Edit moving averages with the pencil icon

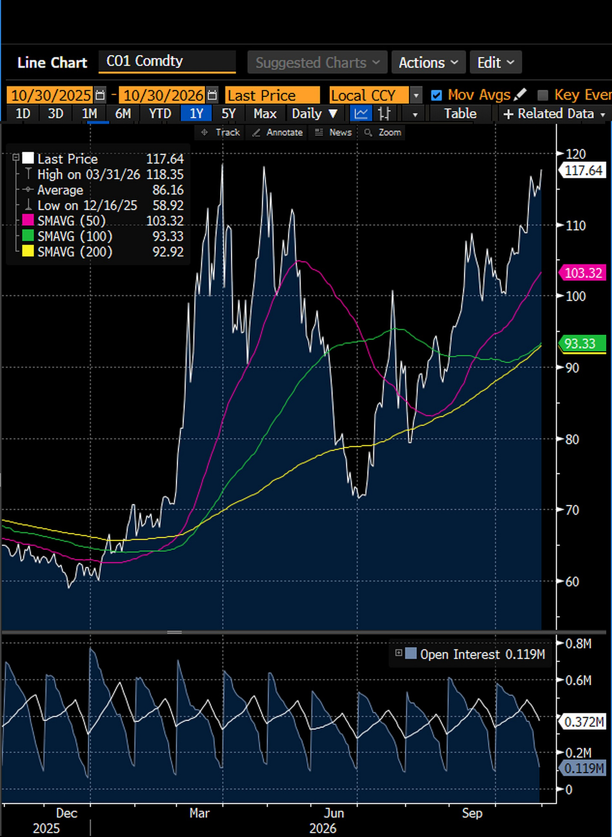click(x=520, y=95)
